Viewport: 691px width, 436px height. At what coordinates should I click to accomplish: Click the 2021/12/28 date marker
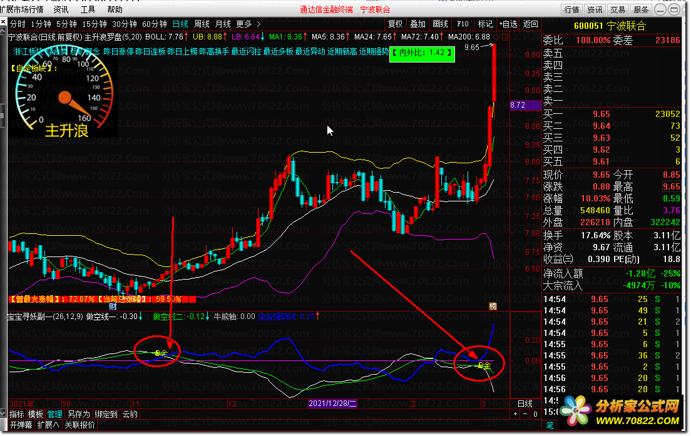click(x=332, y=403)
